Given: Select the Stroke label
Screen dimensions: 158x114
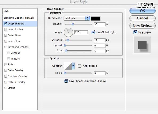Looking at the screenshot, I should [11, 88].
